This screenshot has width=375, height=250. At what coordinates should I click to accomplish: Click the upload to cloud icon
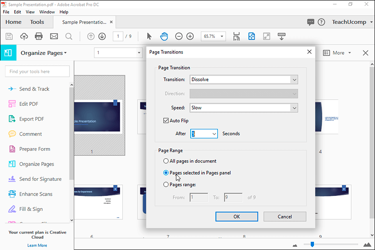24,36
